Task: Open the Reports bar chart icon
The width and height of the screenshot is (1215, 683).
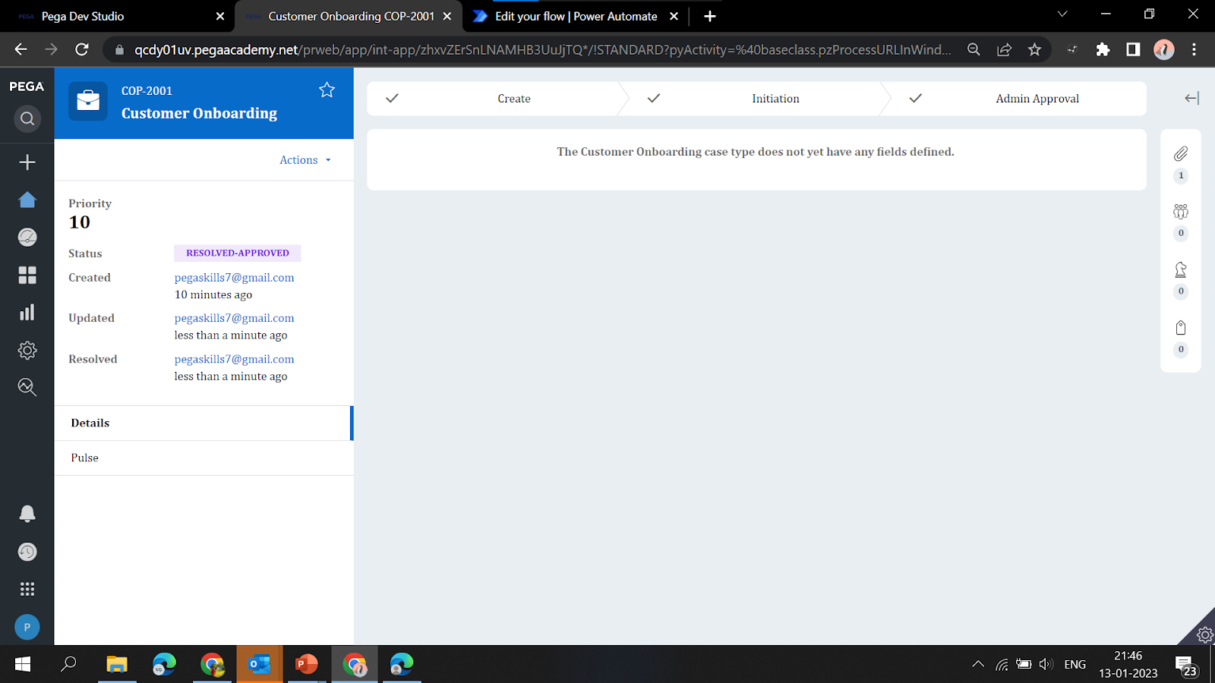Action: tap(27, 313)
